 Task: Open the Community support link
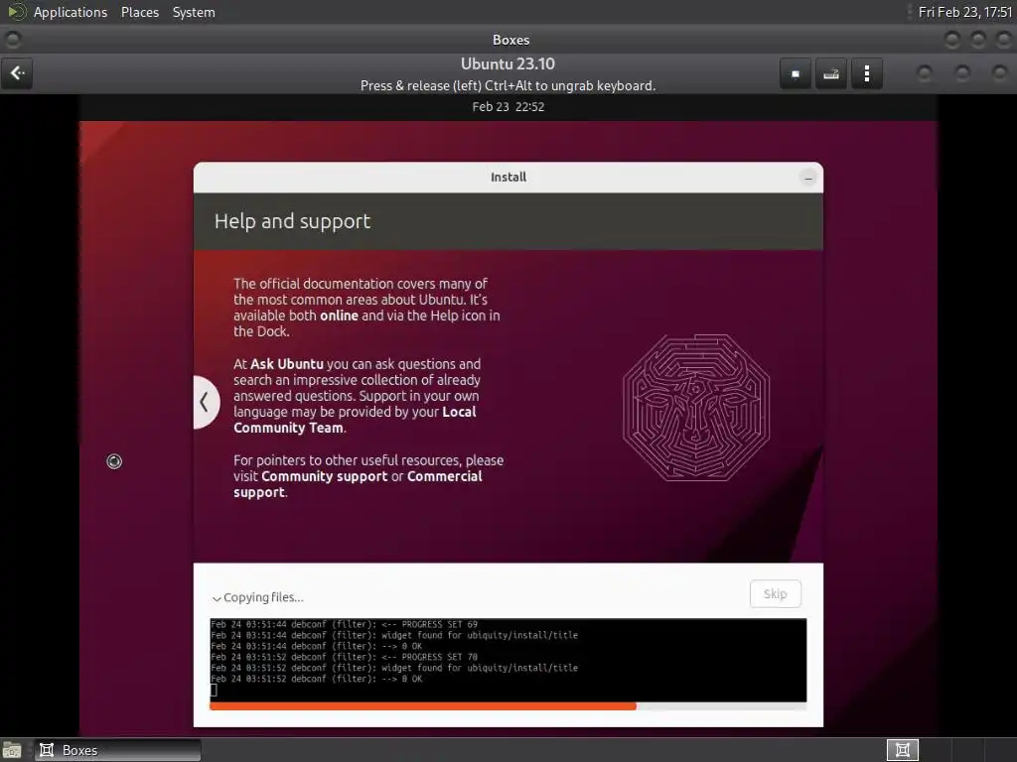(325, 476)
